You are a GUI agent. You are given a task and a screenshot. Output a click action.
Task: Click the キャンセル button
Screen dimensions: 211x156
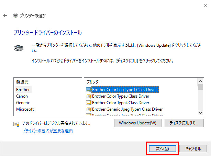point(193,148)
